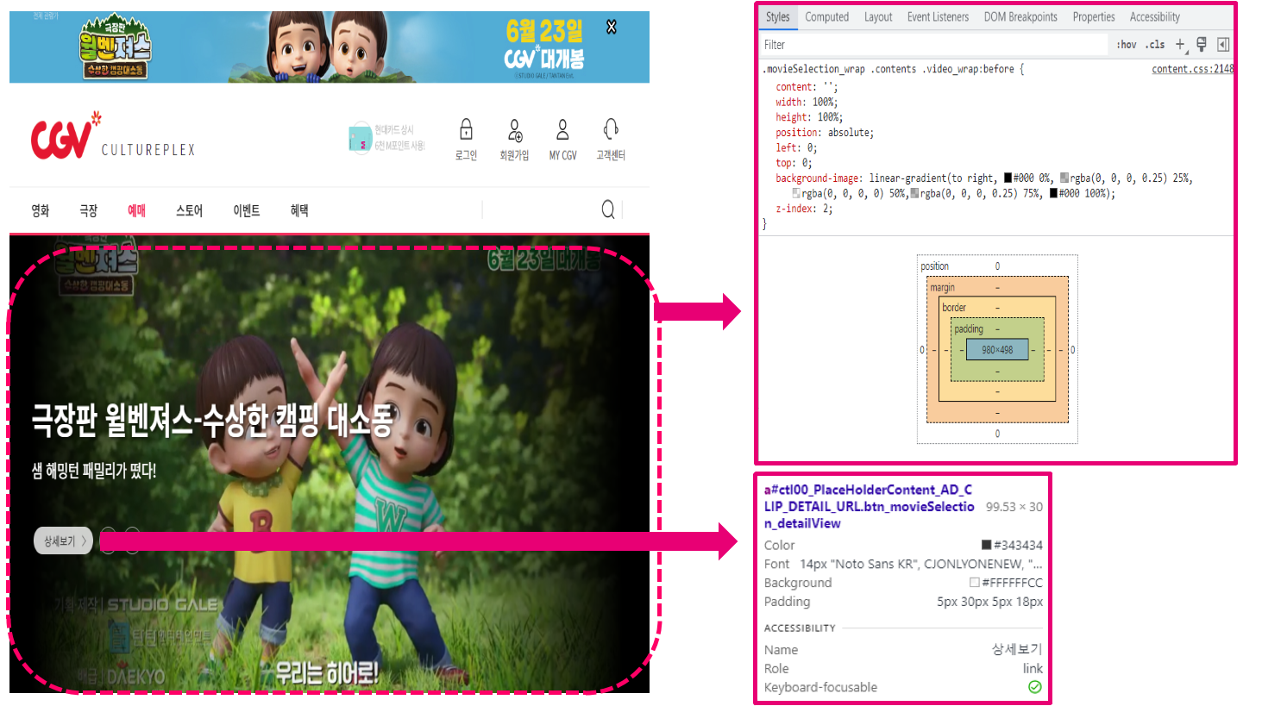
Task: Close the top banner advertisement
Action: tap(612, 27)
